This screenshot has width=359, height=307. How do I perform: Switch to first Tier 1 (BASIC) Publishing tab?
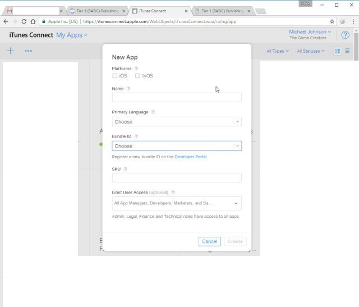(98, 11)
